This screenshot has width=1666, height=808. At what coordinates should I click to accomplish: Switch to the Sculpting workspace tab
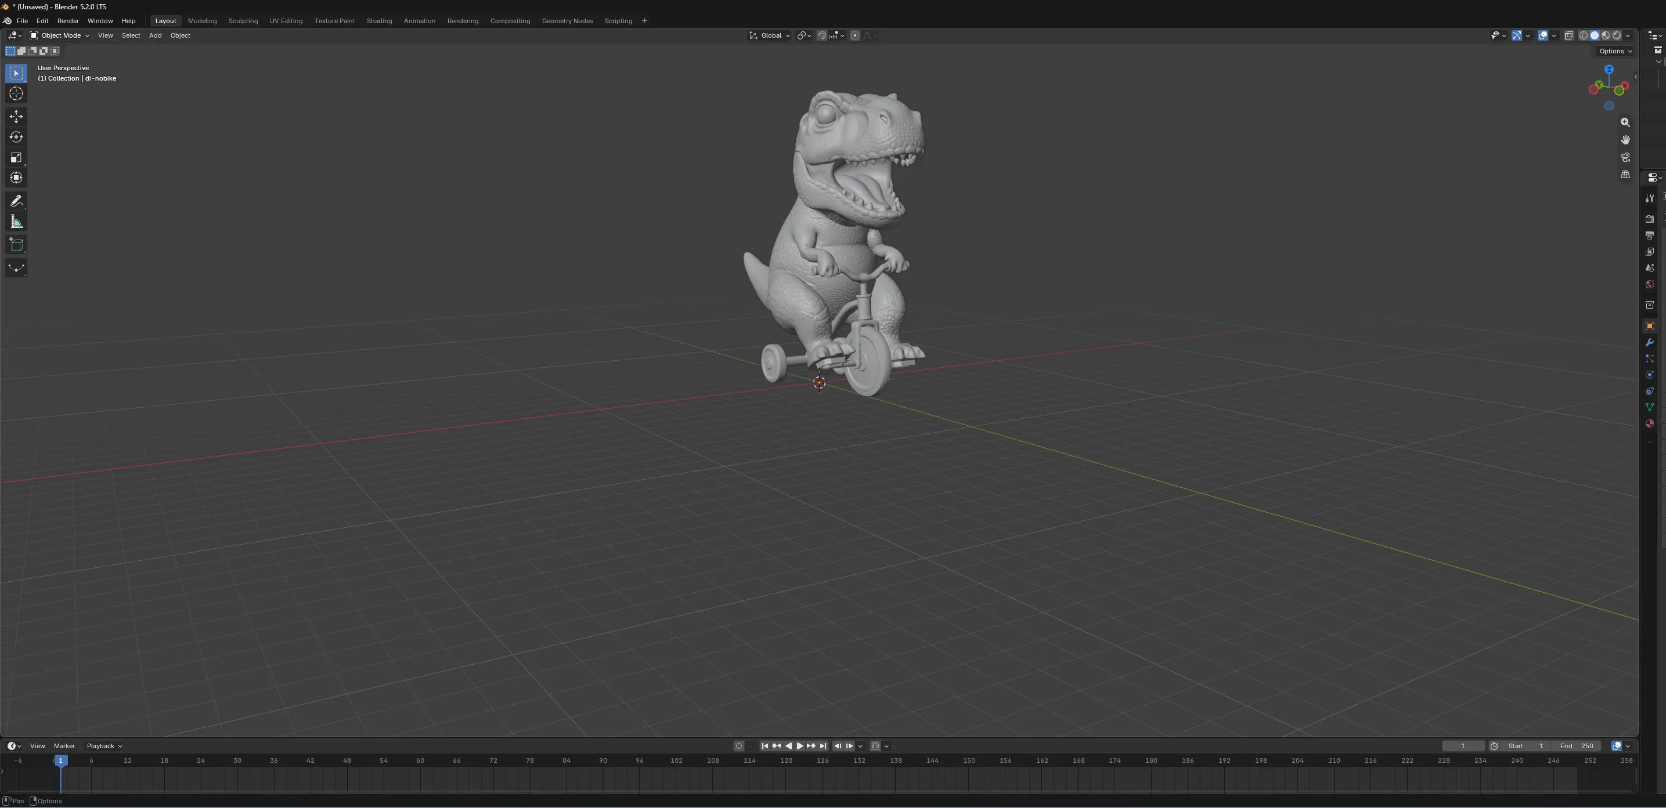tap(243, 21)
